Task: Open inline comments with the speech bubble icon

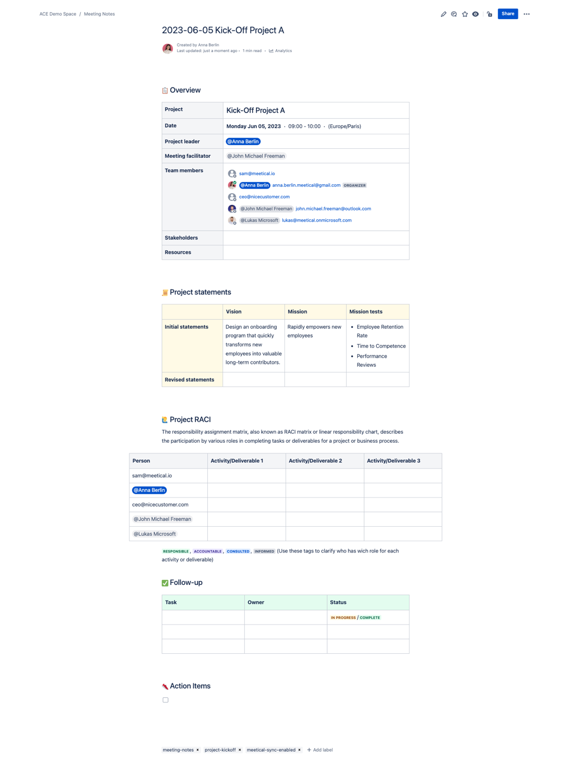Action: click(454, 14)
